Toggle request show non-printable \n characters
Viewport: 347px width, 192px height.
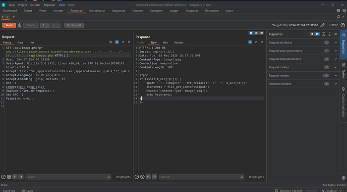coord(123,42)
